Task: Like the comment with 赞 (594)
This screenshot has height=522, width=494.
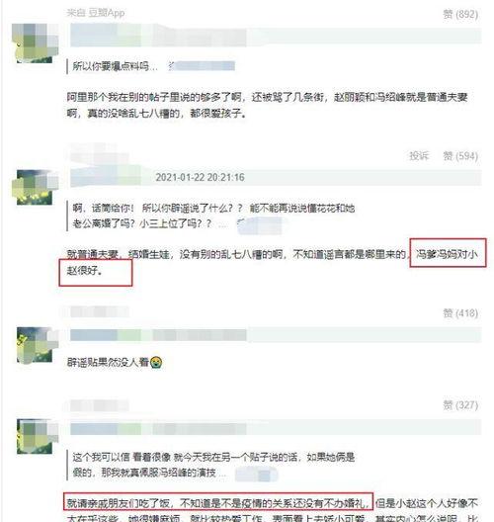Action: coord(460,156)
